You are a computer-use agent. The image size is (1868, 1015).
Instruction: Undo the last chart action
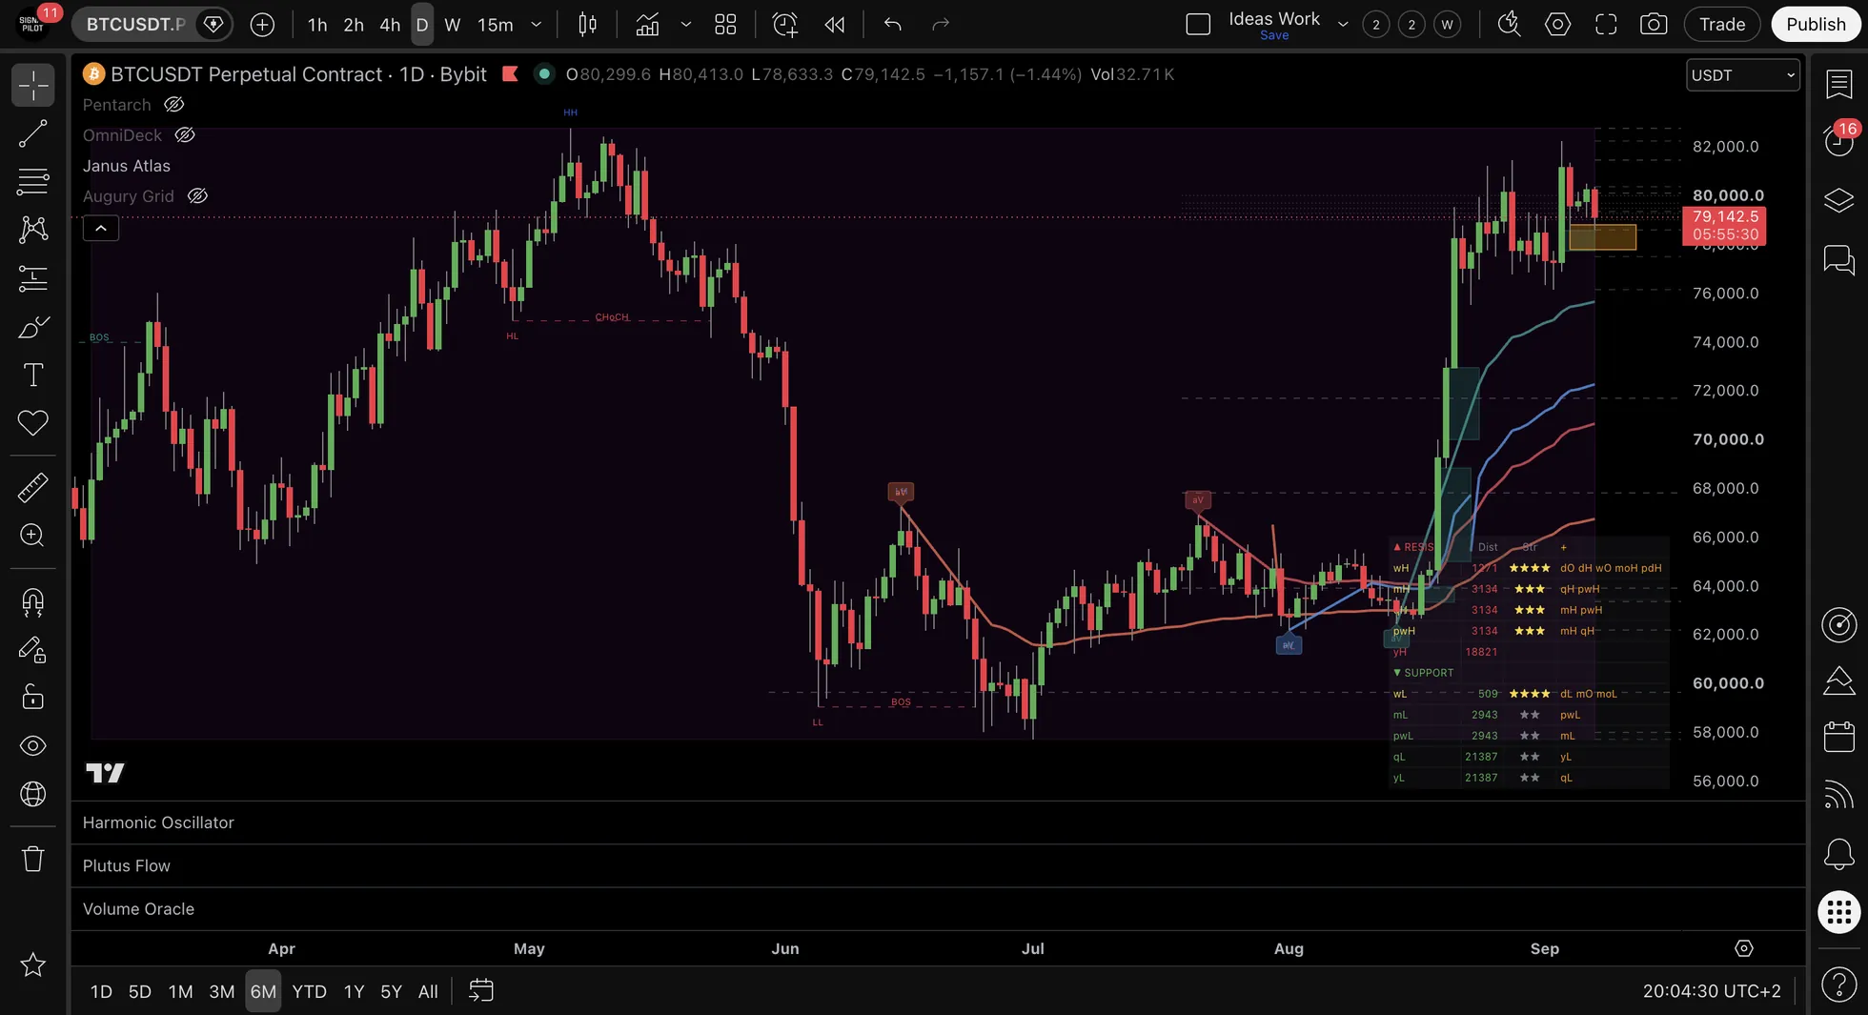pos(893,25)
